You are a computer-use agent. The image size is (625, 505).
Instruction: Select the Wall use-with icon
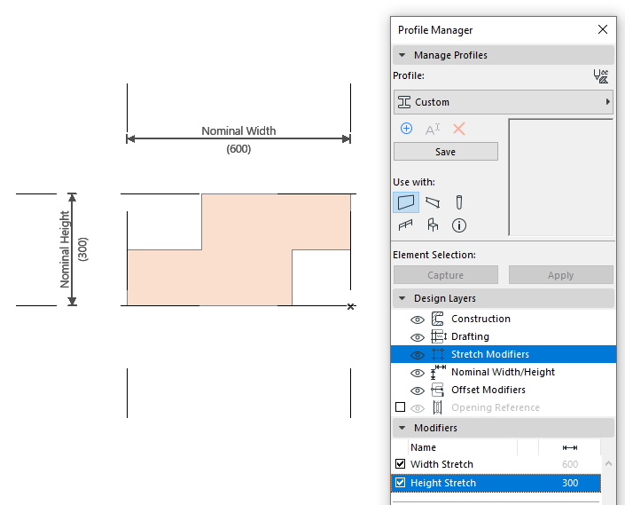click(406, 202)
